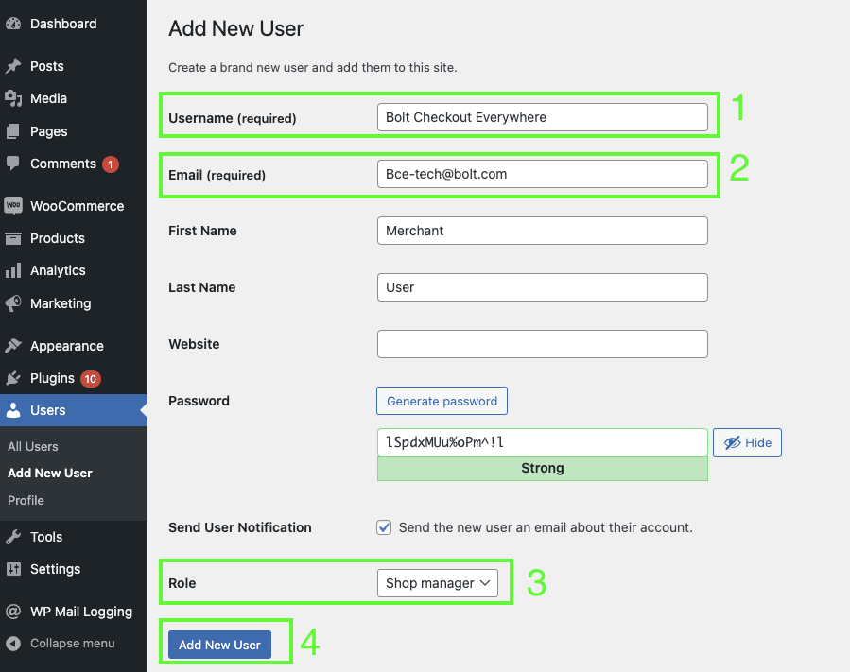Focus the Email field with Bce-tech@bolt.com
The width and height of the screenshot is (850, 672).
click(x=543, y=174)
